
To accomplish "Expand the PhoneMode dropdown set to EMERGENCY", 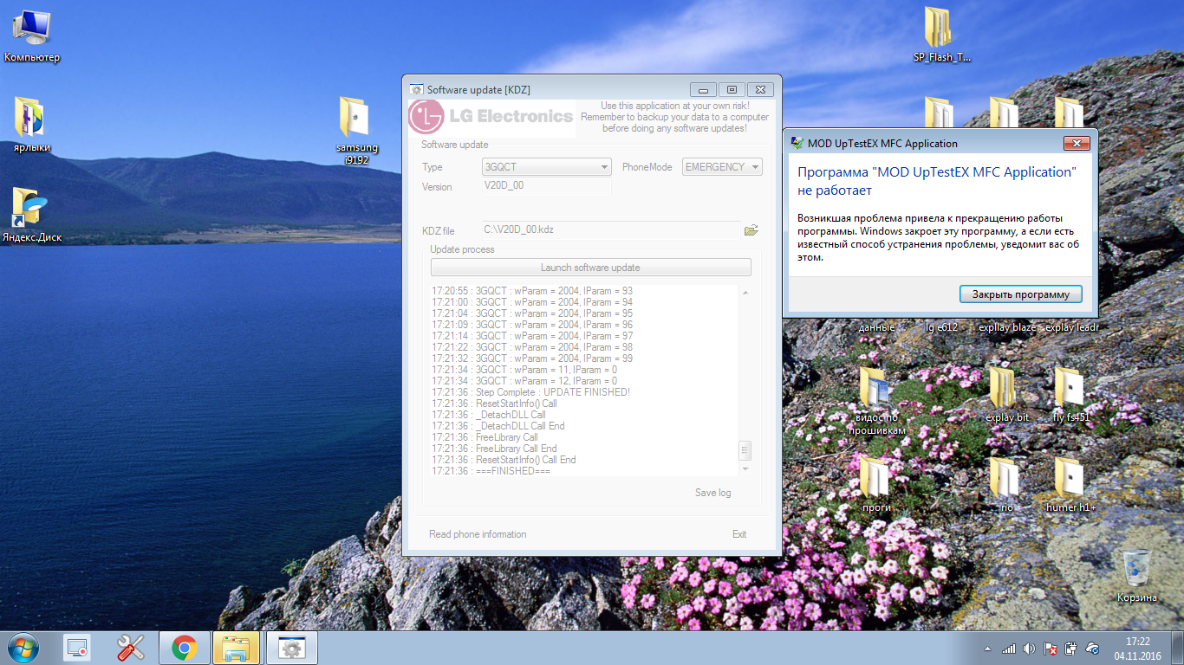I will 722,167.
